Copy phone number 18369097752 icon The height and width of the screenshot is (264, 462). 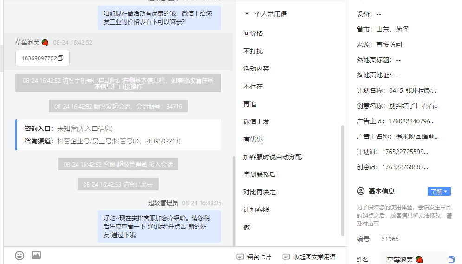[x=60, y=58]
